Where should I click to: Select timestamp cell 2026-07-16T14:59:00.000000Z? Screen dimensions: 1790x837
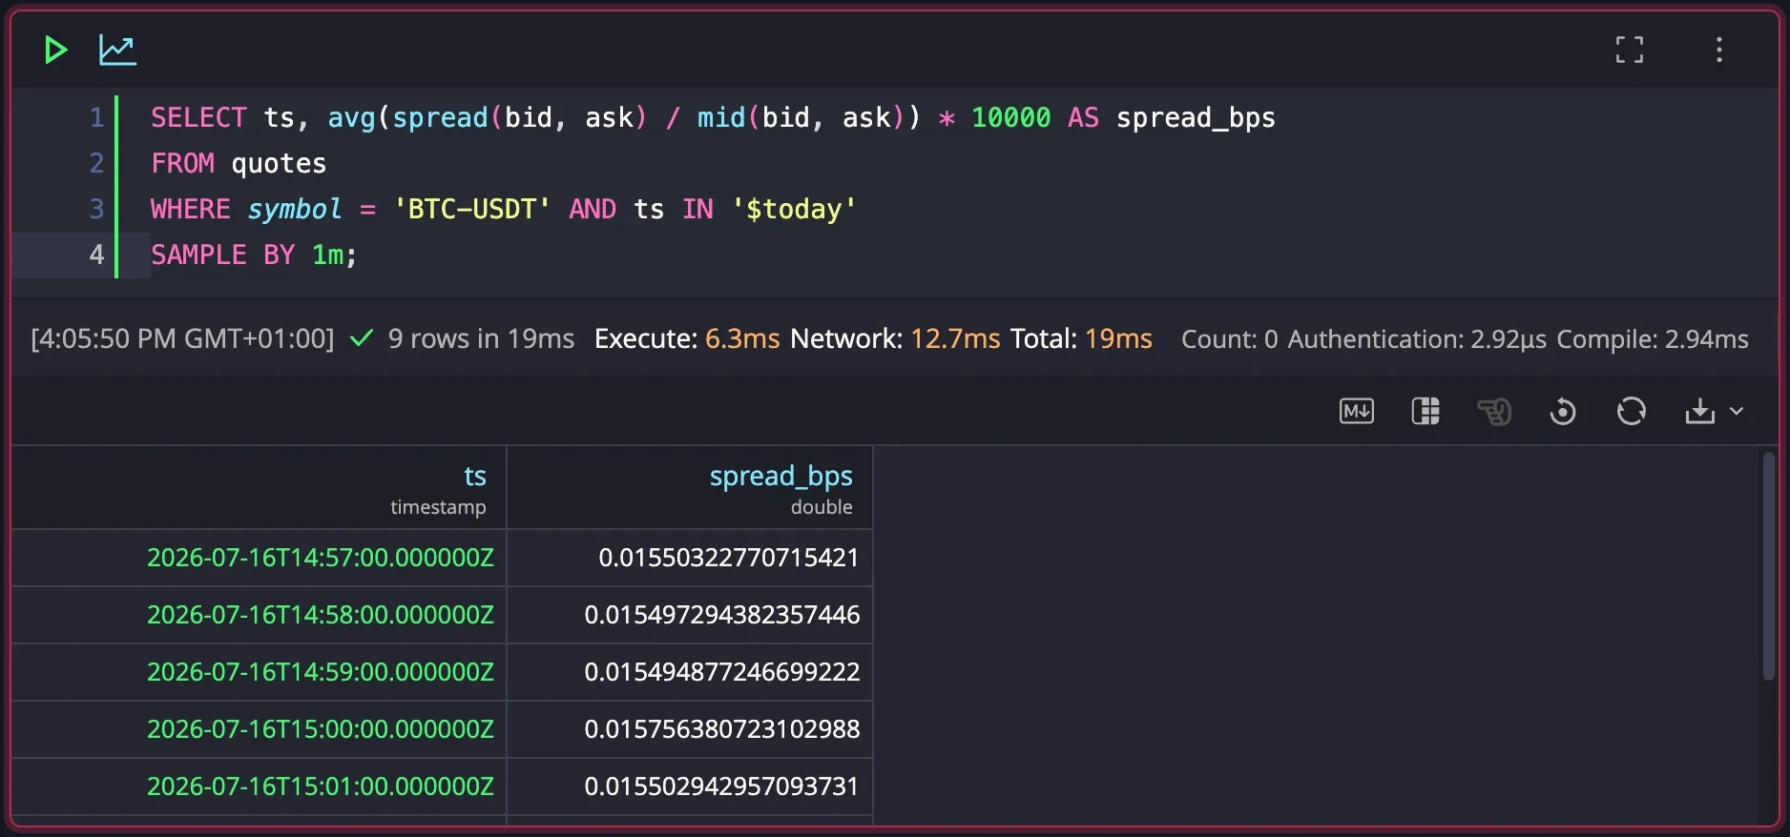(259, 672)
